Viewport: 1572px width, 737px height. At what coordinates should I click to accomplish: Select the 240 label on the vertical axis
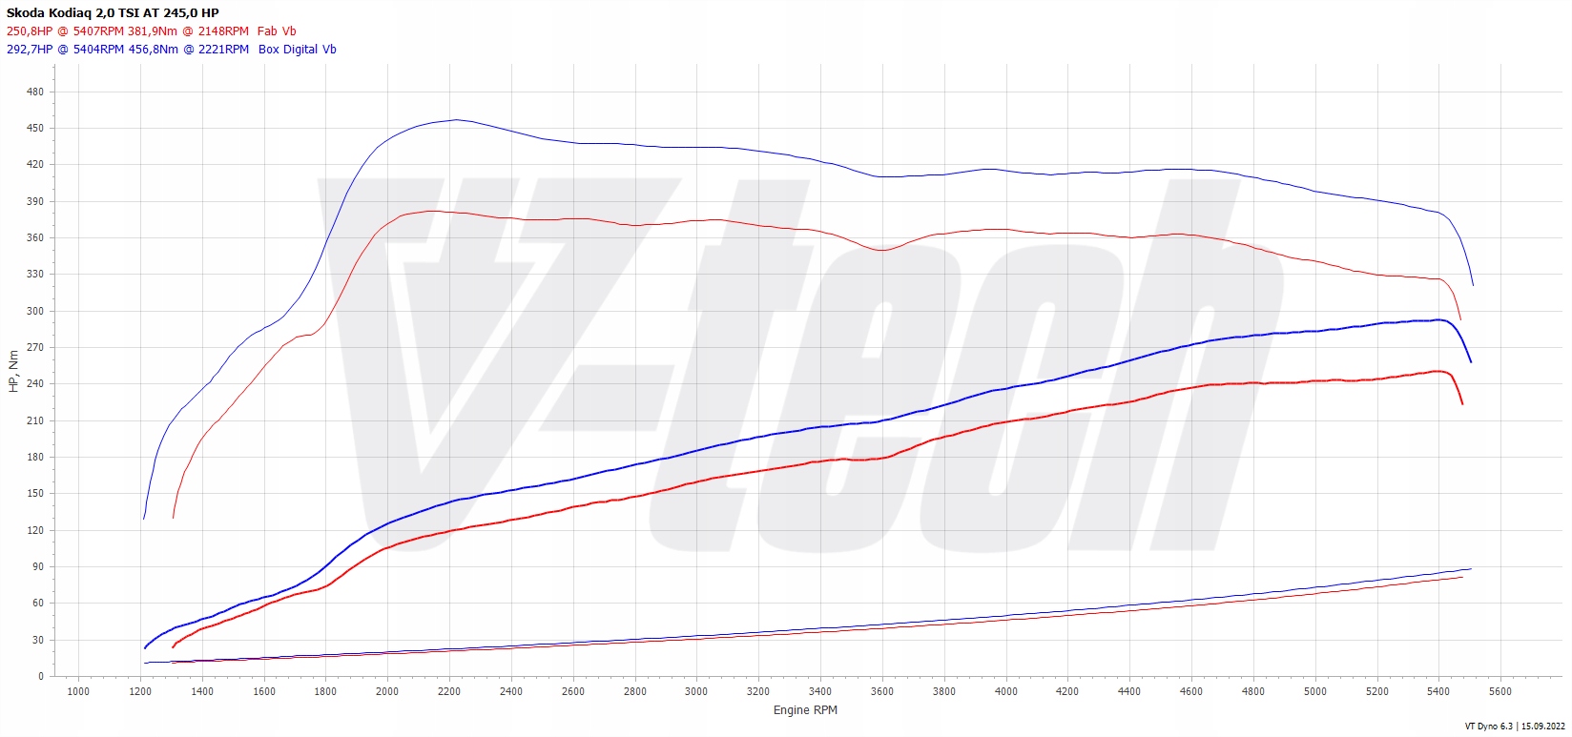tap(35, 383)
